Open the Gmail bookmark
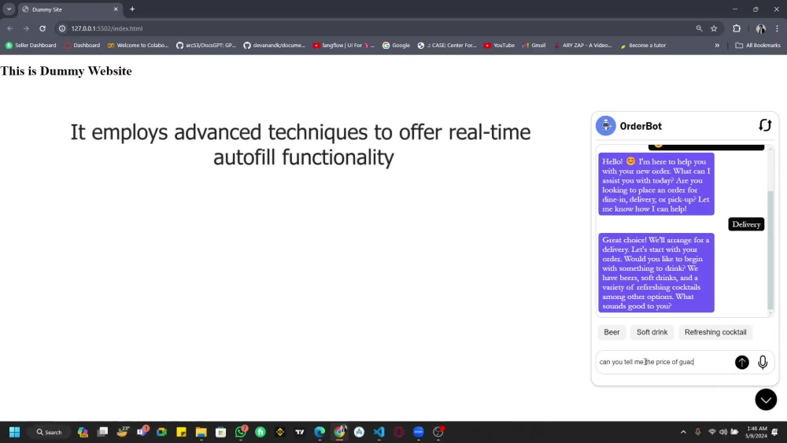 click(x=534, y=45)
